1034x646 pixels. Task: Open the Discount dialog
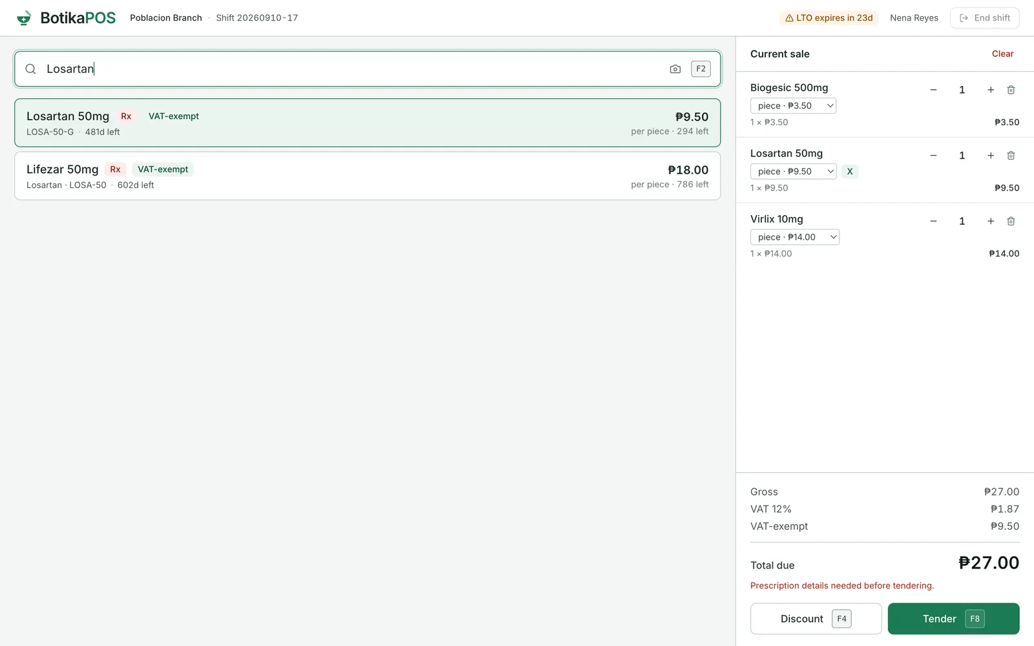[x=816, y=619]
